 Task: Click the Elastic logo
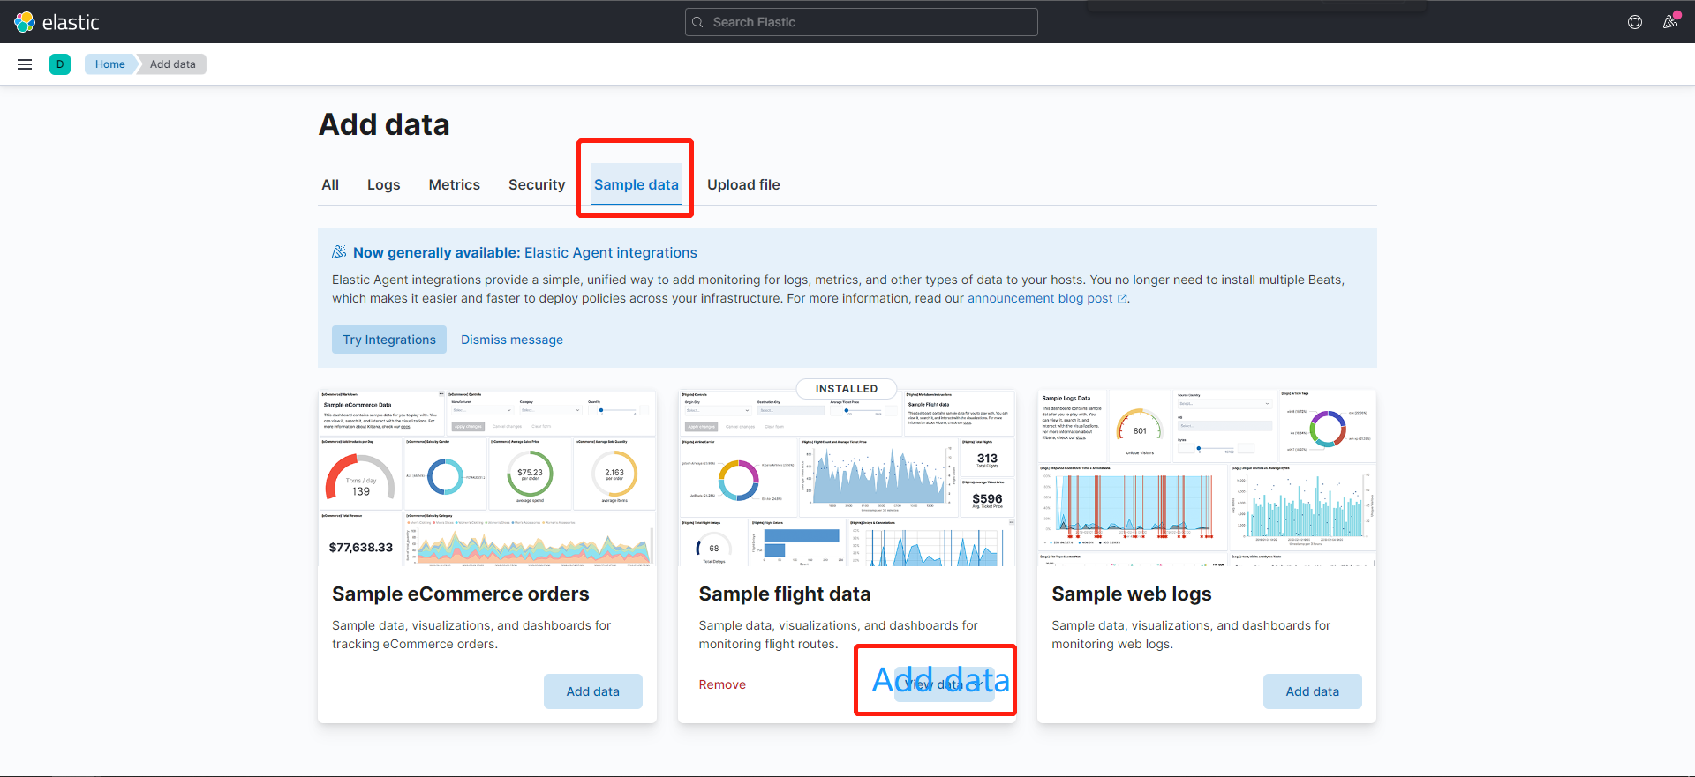point(57,22)
